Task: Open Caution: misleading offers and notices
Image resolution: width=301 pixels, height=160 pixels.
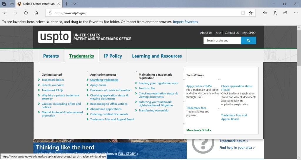Action: click(x=61, y=105)
